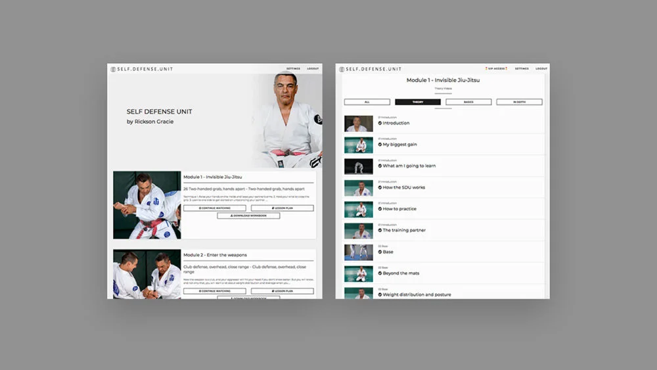The width and height of the screenshot is (657, 370).
Task: Open Settings in the left window header
Action: [x=293, y=69]
